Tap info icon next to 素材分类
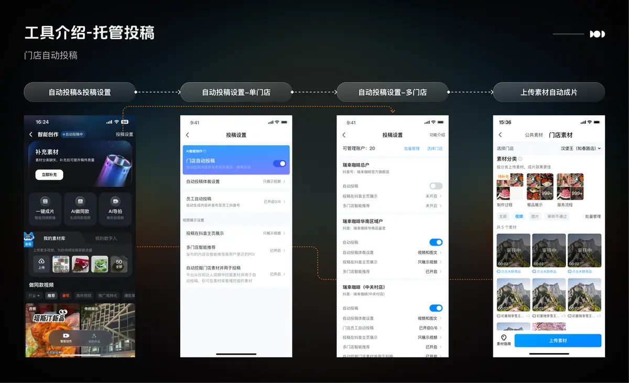This screenshot has width=629, height=383. click(520, 159)
